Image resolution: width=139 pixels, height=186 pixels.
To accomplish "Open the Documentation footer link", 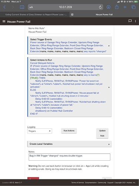I will coord(91,183).
